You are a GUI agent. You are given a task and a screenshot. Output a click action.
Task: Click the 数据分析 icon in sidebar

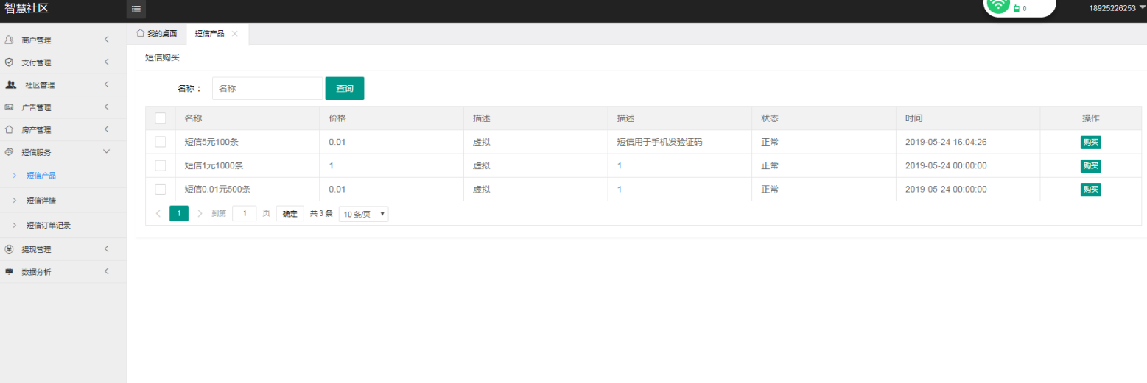point(10,272)
